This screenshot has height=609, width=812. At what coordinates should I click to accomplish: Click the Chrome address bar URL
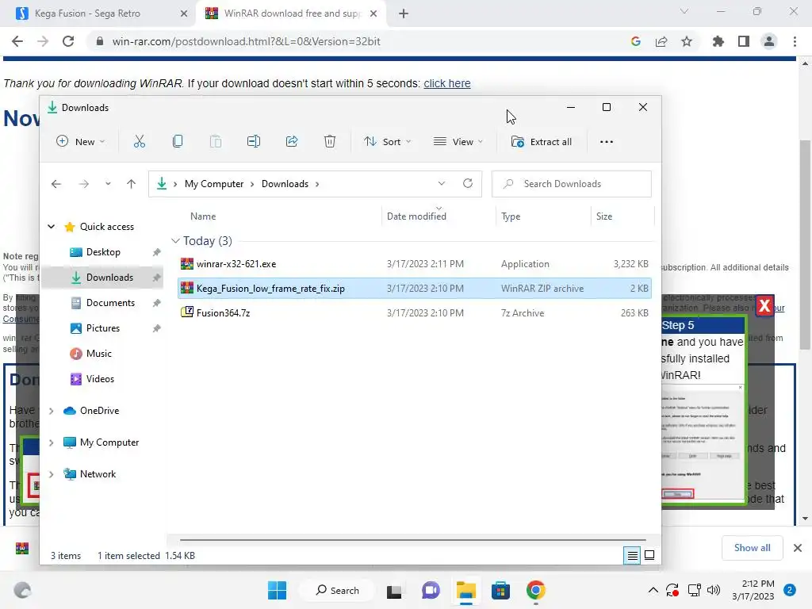click(x=246, y=41)
